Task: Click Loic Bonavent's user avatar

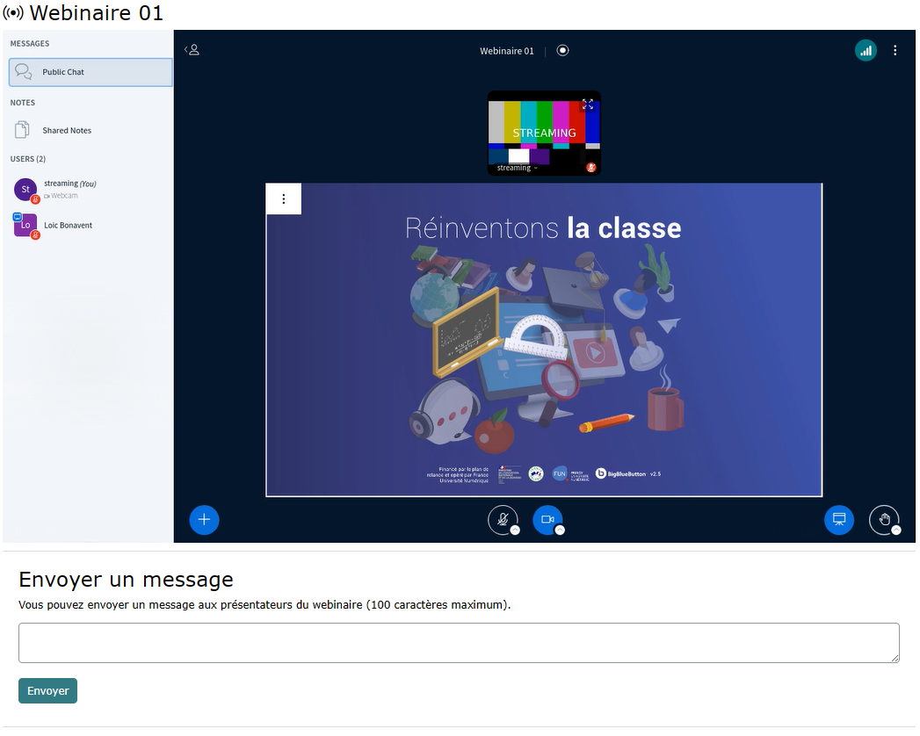Action: click(25, 225)
